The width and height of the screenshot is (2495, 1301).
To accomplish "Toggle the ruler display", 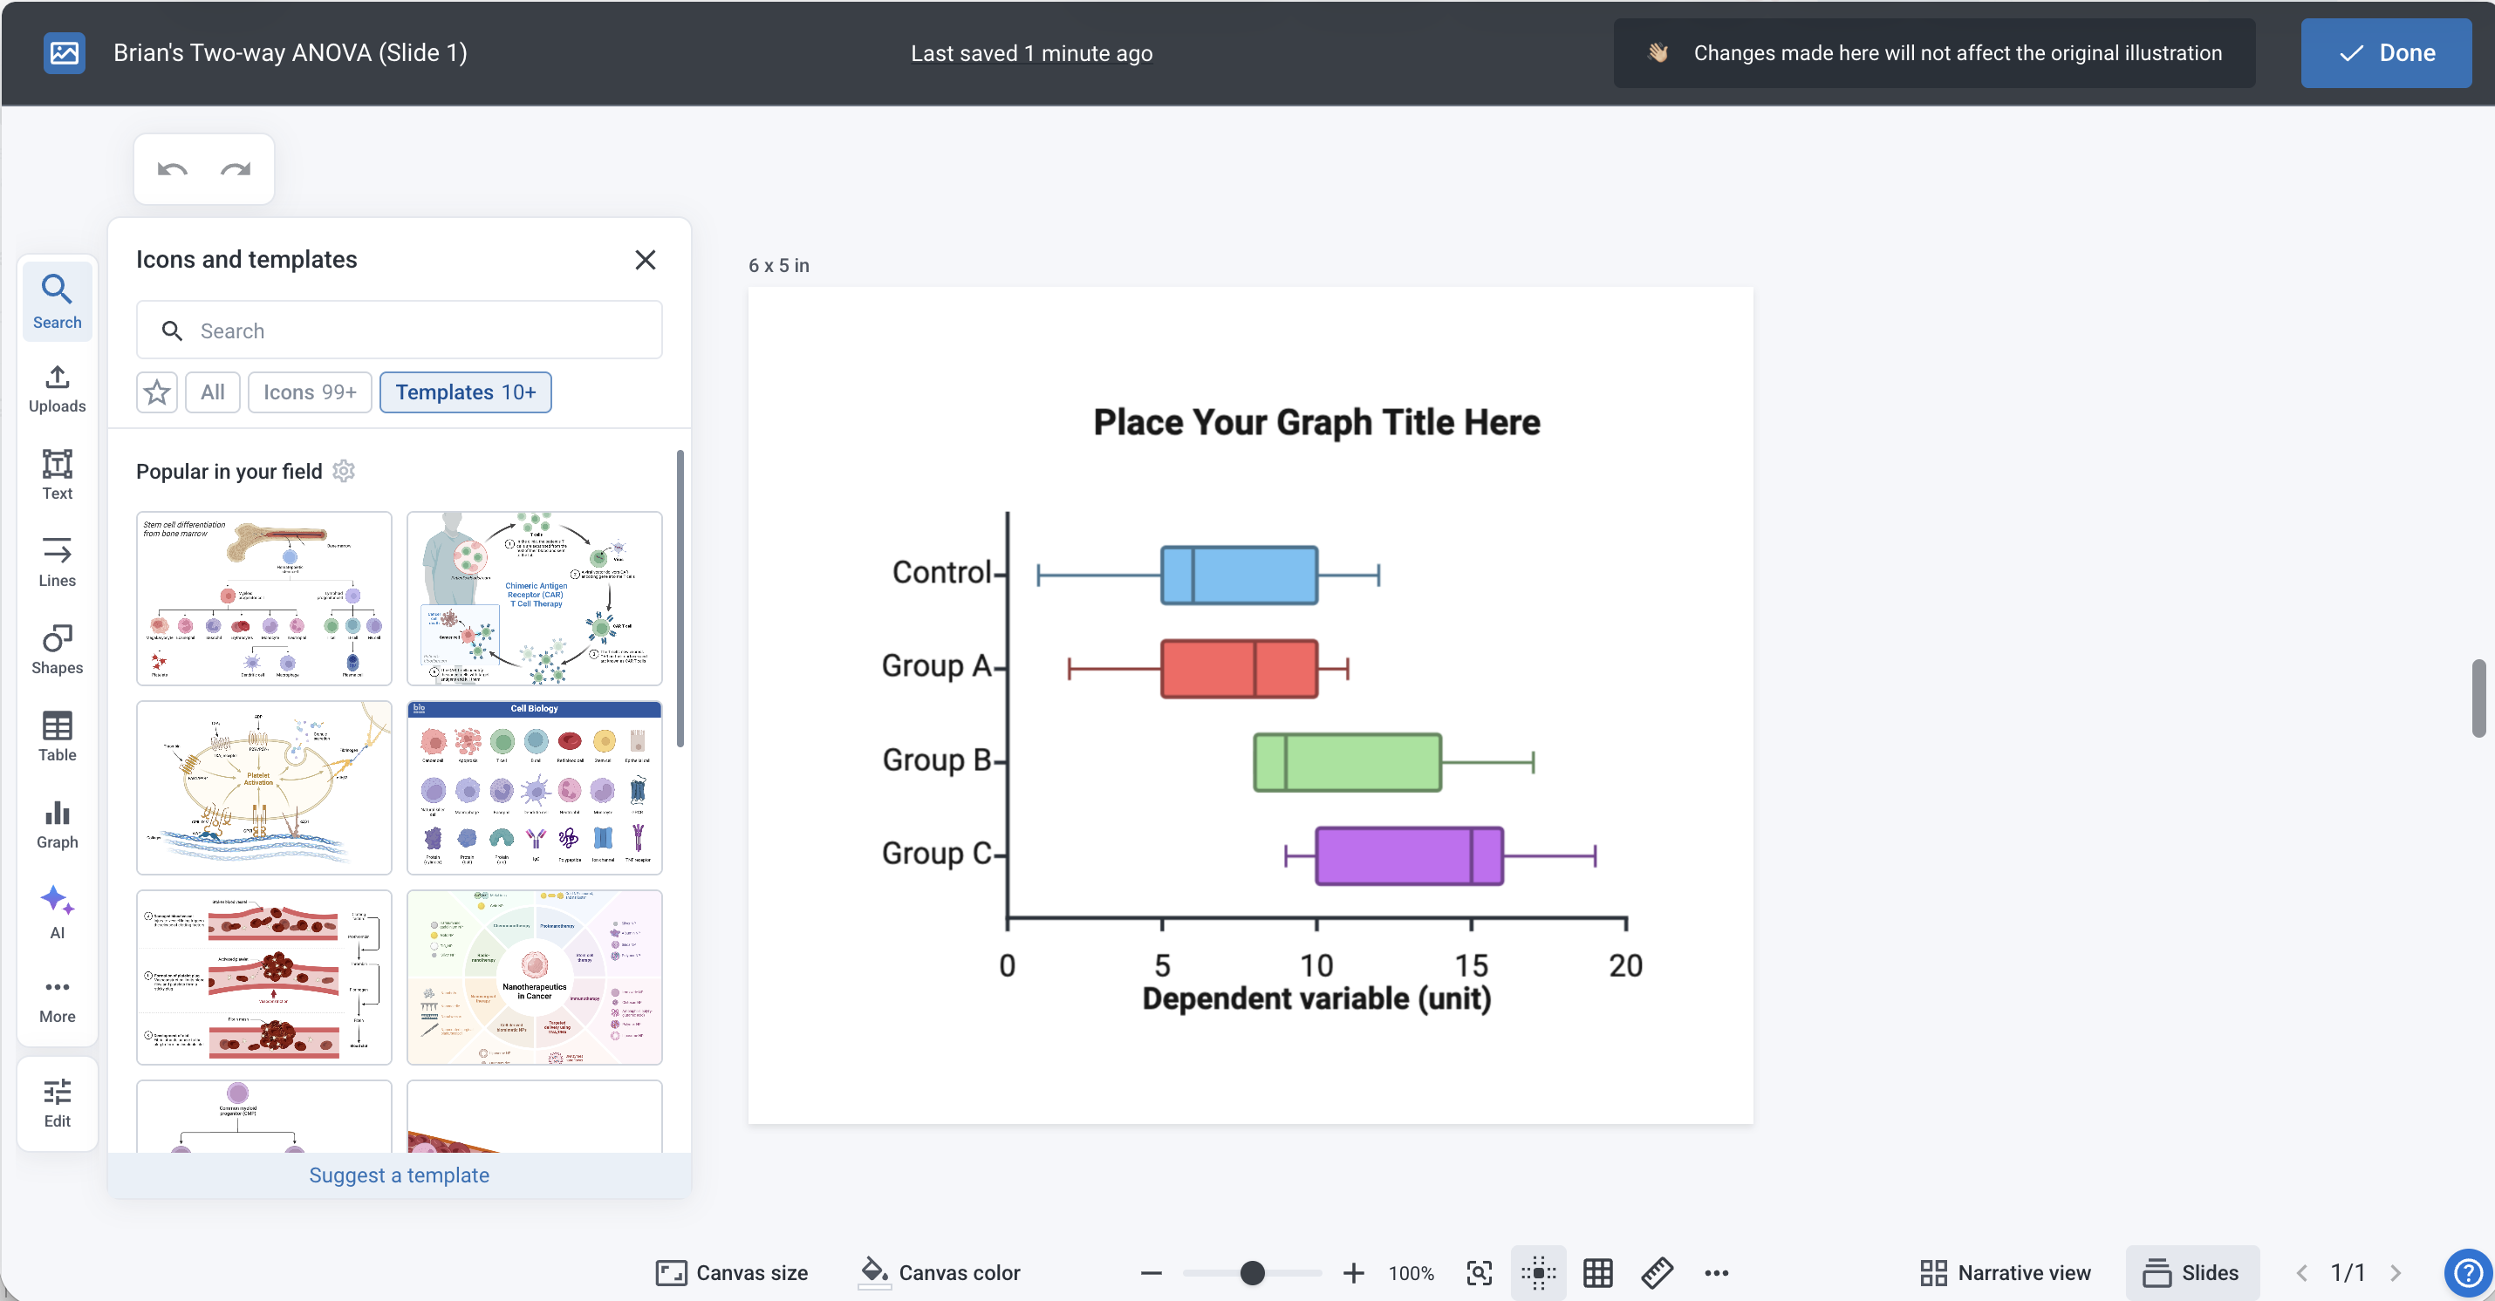I will tap(1658, 1273).
